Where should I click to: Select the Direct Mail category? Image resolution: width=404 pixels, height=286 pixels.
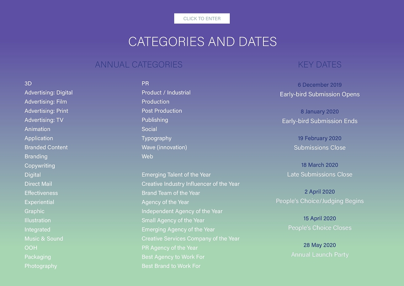coord(38,184)
